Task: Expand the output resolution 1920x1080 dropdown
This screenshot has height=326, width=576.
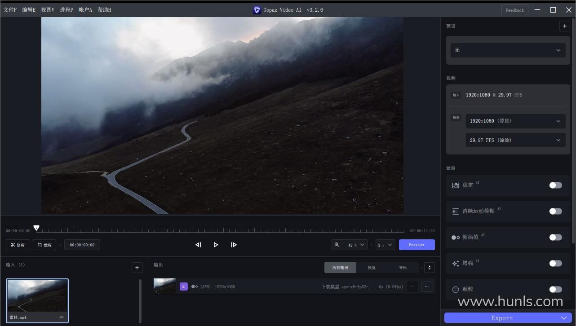Action: pos(515,121)
